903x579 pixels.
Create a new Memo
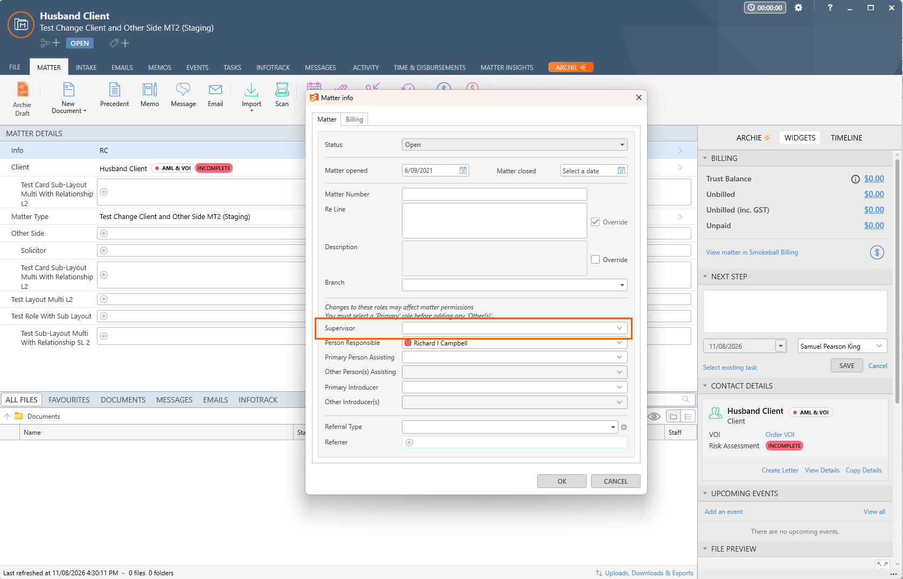point(150,95)
